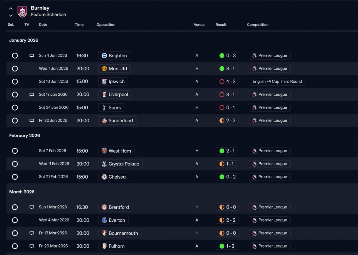Open English FA Cup Third Round link

pyautogui.click(x=277, y=81)
